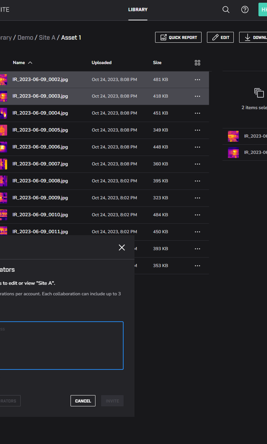Click the Edit button

(220, 38)
